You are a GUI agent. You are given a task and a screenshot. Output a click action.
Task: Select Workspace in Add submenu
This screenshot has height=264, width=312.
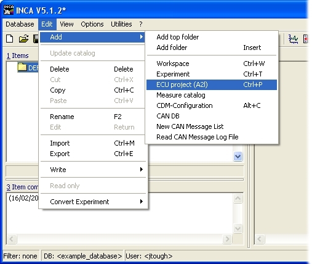tap(212, 64)
